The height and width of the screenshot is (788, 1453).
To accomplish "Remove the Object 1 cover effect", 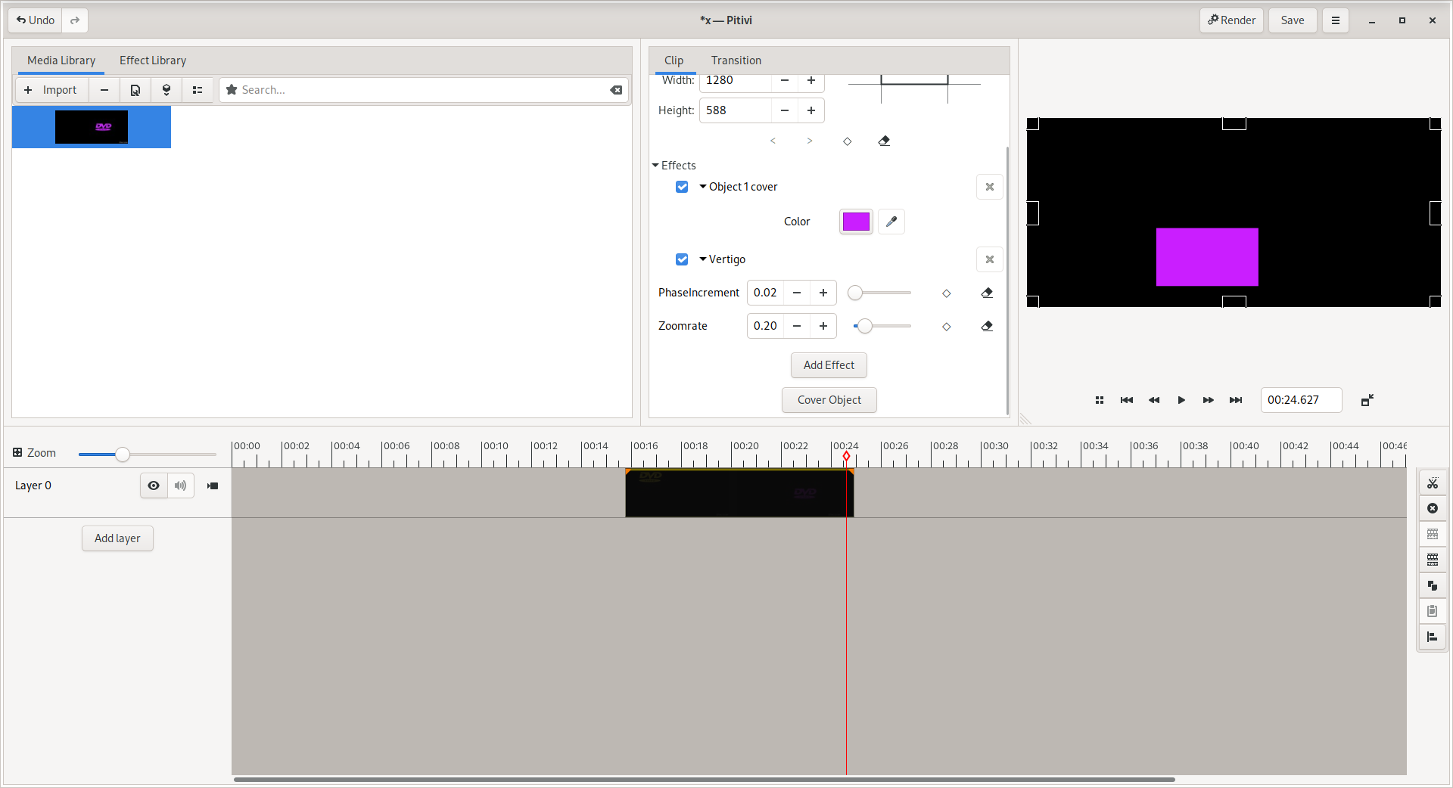I will 989,187.
